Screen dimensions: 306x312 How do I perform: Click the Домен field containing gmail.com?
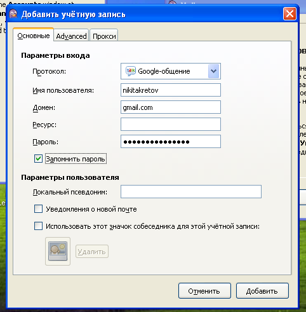[171, 107]
